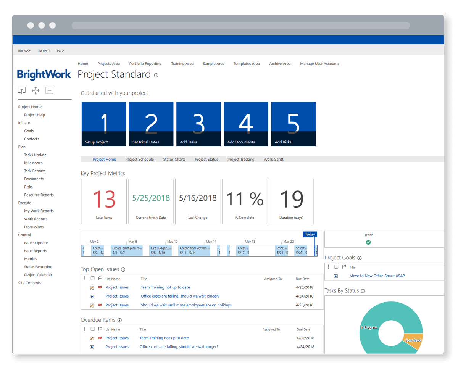Click the red flag on Team Training row in Top Open Issues

coord(100,288)
